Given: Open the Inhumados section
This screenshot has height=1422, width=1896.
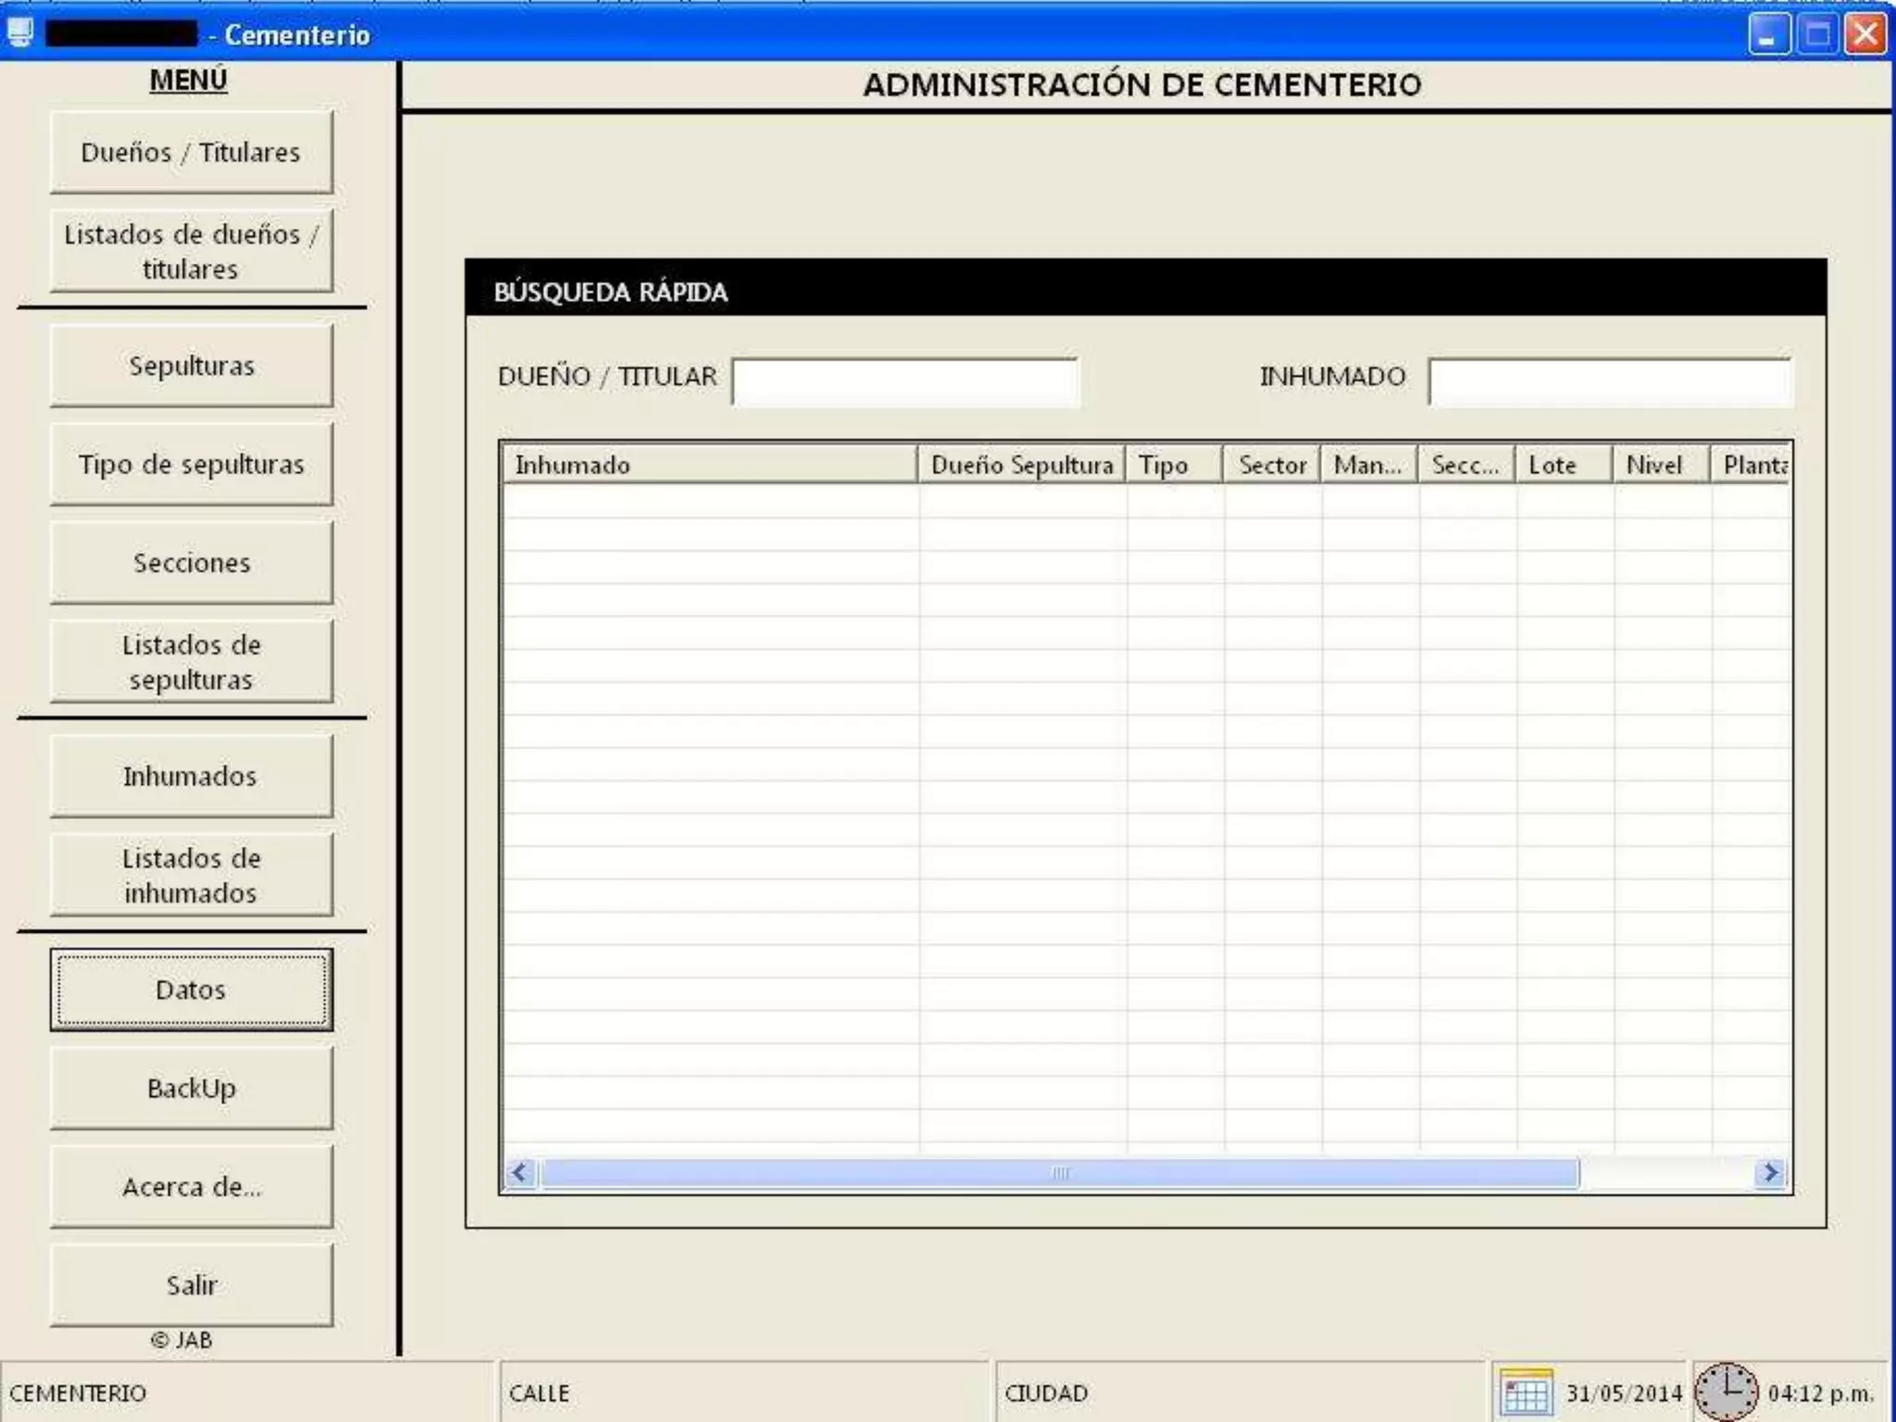Looking at the screenshot, I should [191, 776].
